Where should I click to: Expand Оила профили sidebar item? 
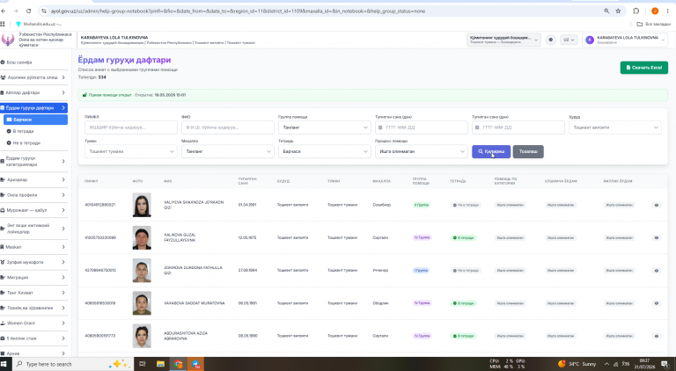tap(33, 195)
